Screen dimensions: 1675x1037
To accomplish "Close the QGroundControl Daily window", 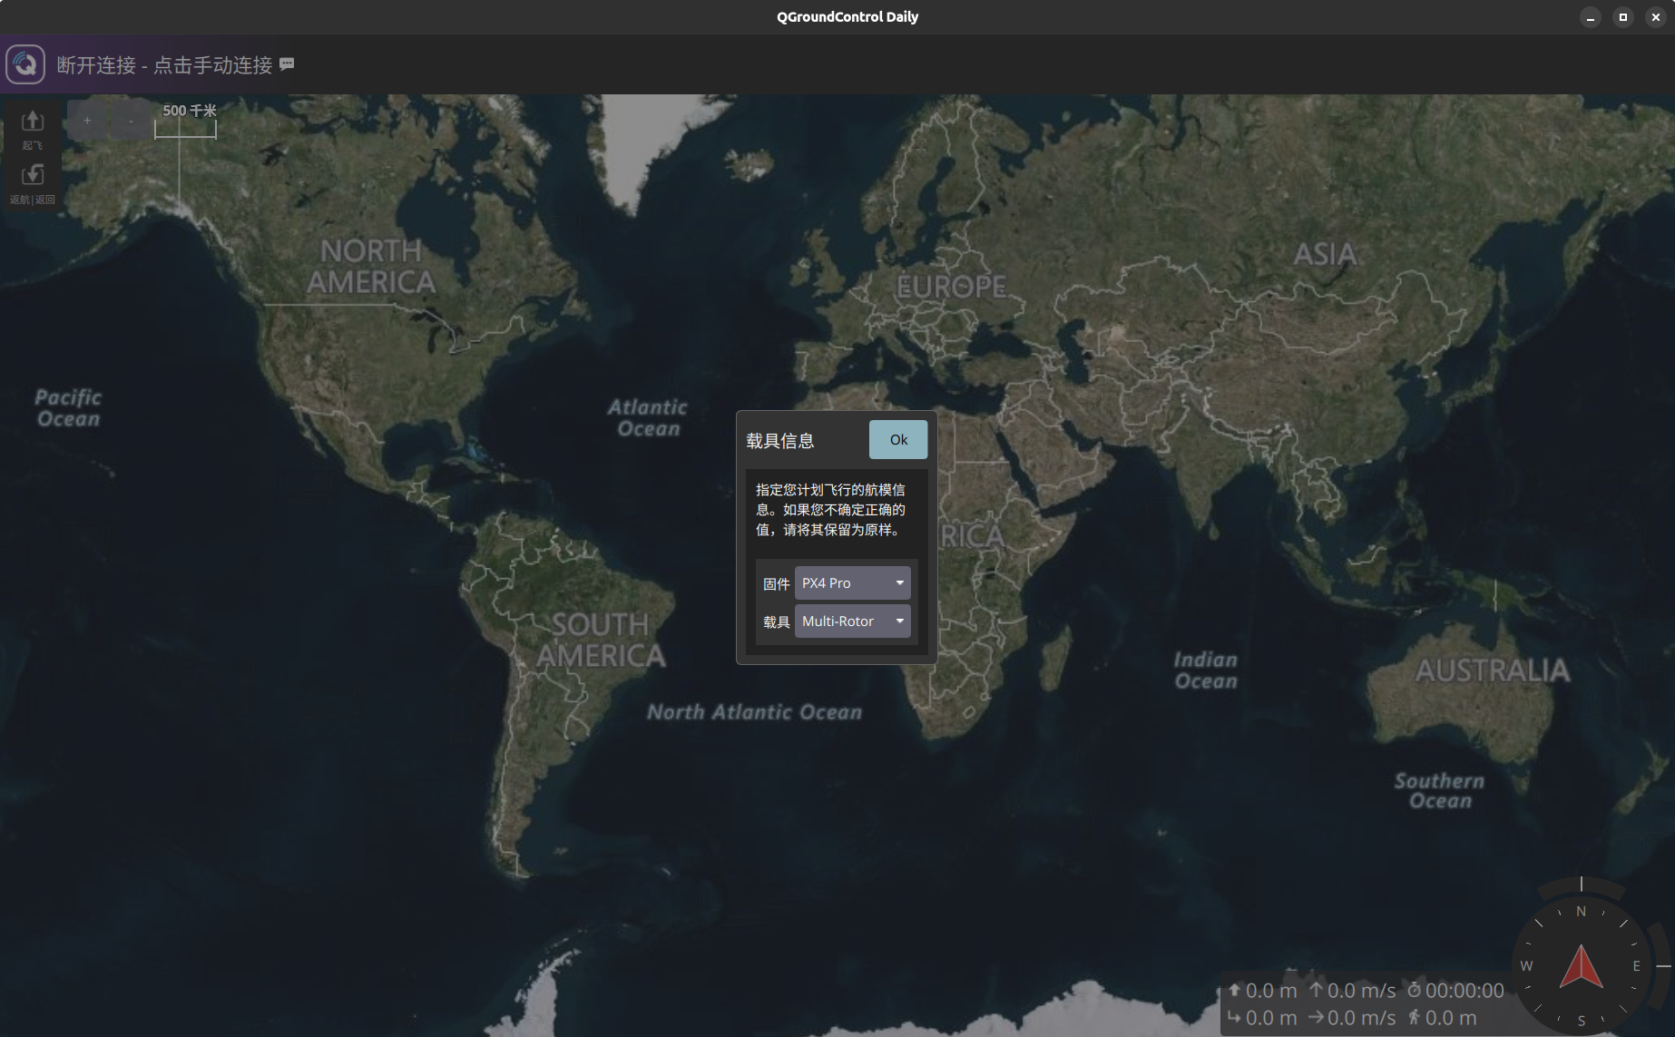I will click(x=1656, y=17).
